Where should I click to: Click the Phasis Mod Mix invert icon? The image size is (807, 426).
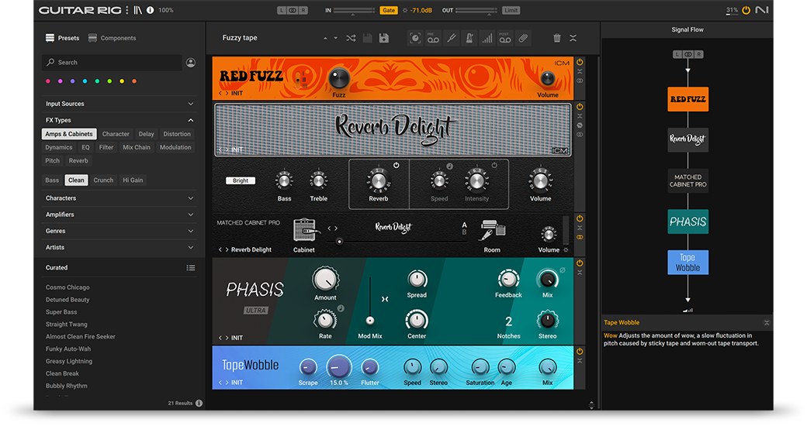coord(384,299)
